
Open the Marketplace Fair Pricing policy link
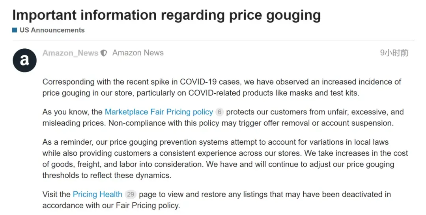(x=159, y=112)
